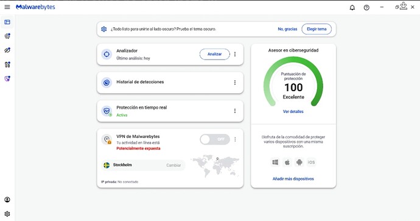
Task: Open the purple shield icon in sidebar
Action: click(7, 78)
